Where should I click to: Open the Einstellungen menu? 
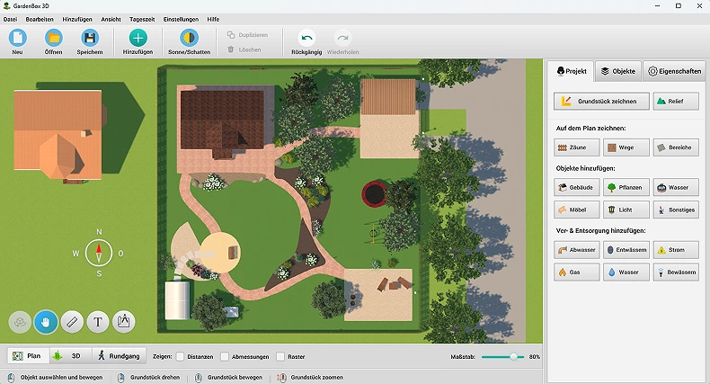point(181,19)
